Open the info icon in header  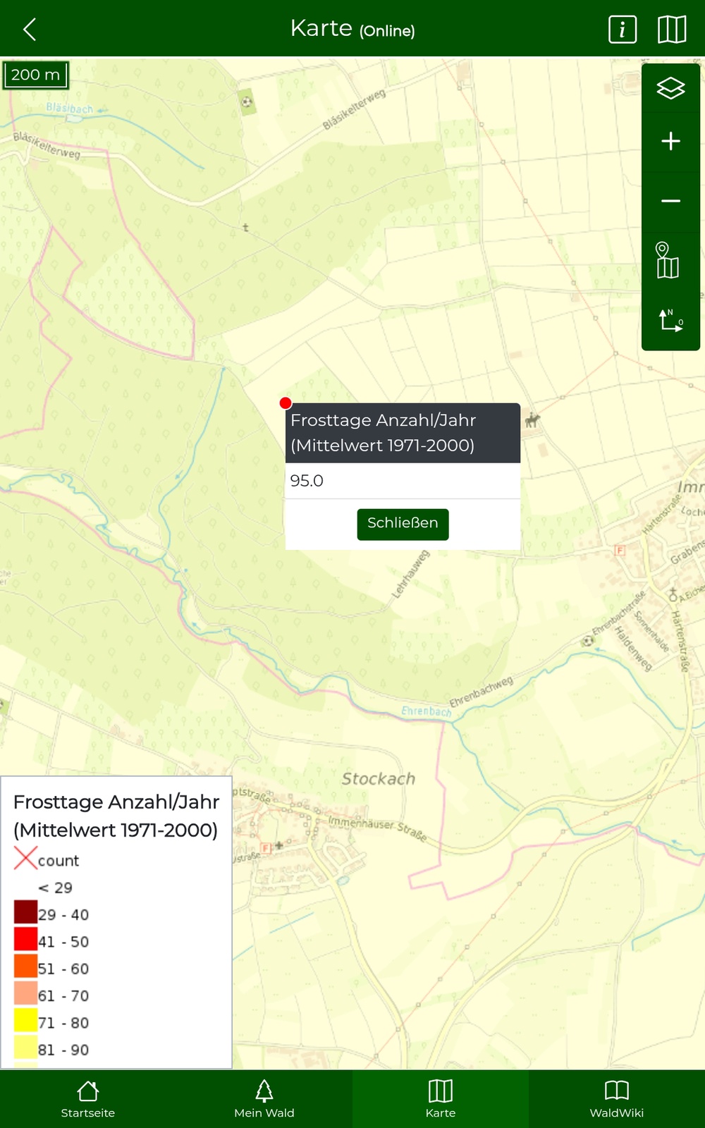(x=622, y=30)
